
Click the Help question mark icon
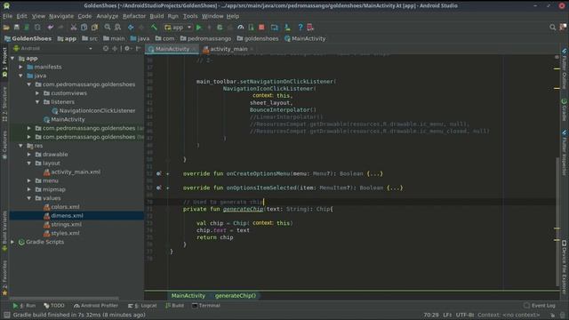[x=301, y=28]
